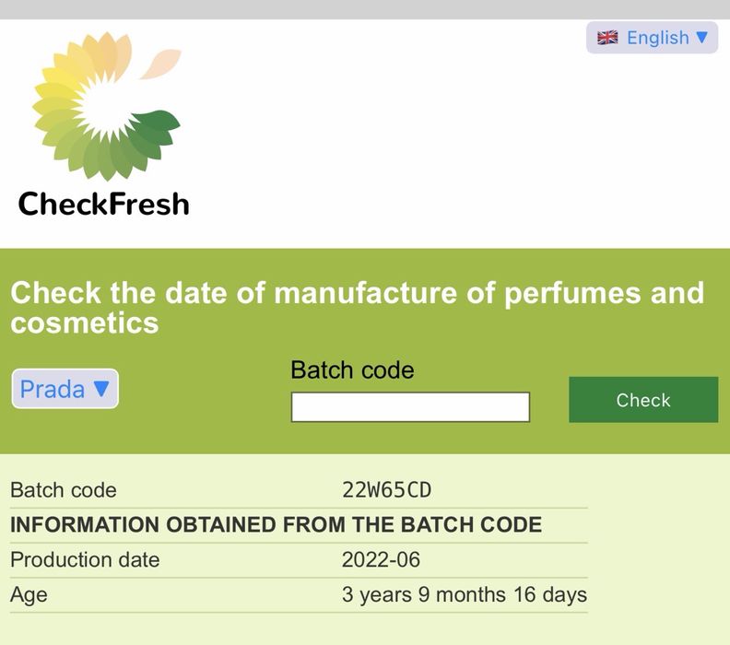This screenshot has height=645, width=730.
Task: Click the arrow next to English
Action: pyautogui.click(x=701, y=38)
